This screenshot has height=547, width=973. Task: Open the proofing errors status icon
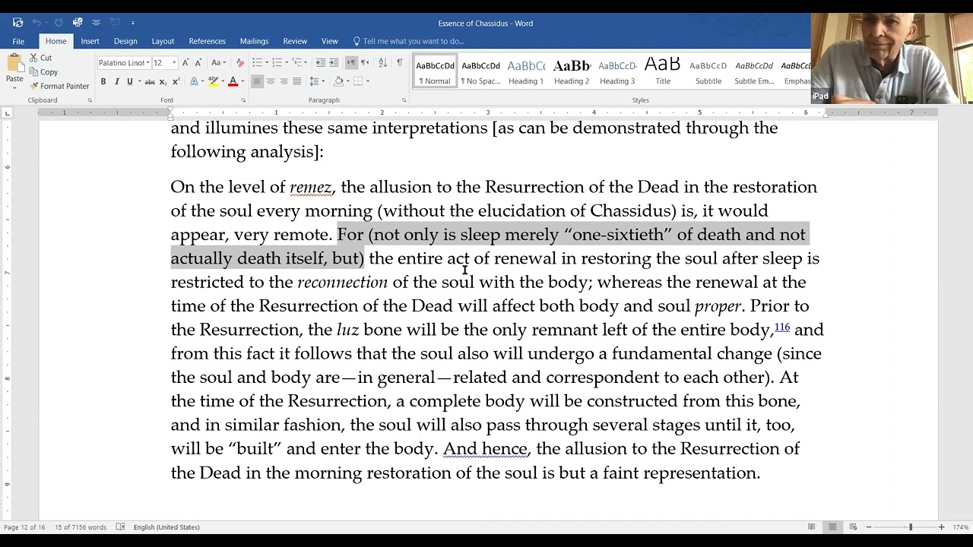coord(120,527)
